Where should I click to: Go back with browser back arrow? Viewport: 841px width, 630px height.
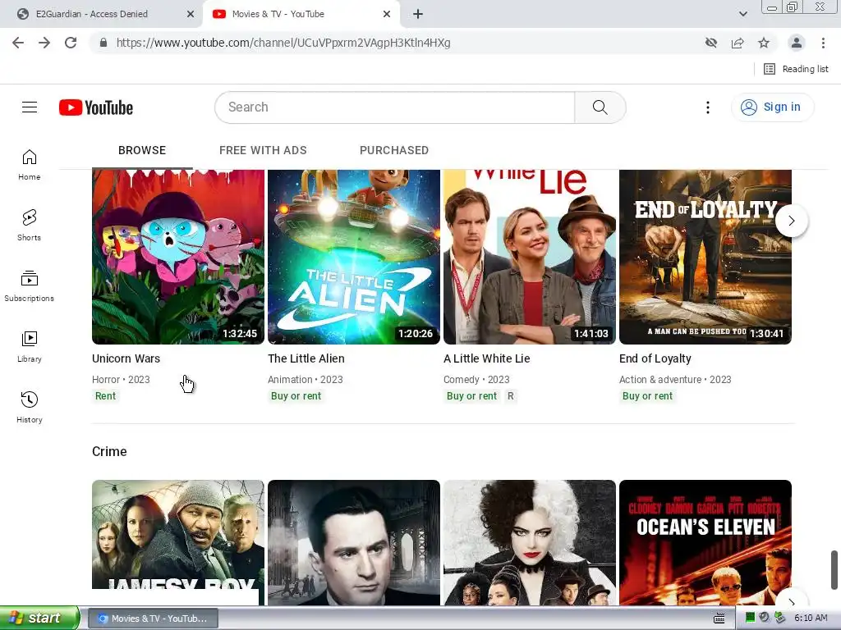tap(18, 43)
